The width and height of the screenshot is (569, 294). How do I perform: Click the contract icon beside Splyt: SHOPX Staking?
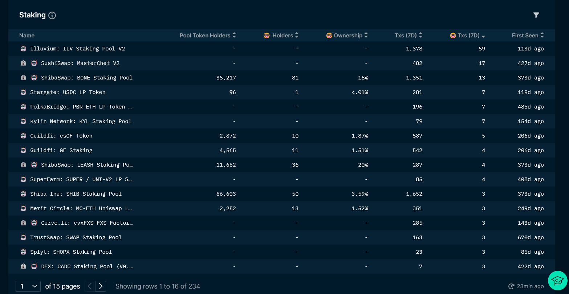point(23,252)
